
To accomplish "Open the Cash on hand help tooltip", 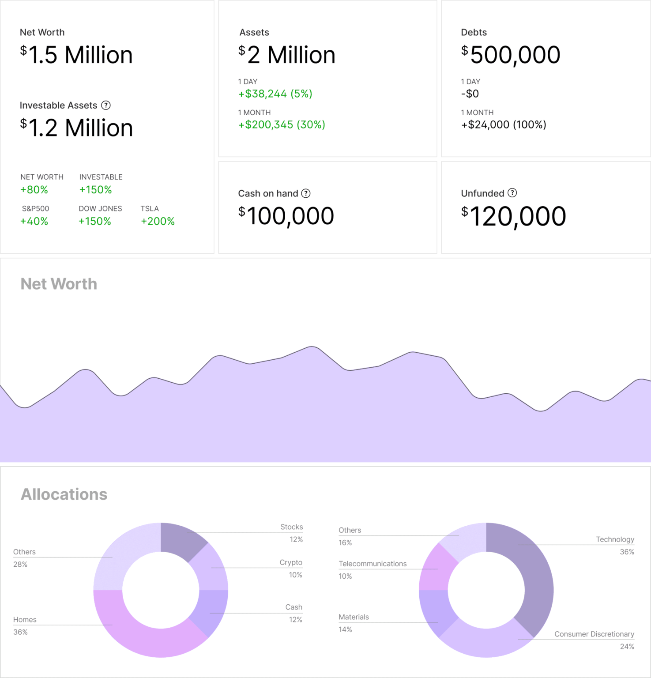I will click(305, 193).
